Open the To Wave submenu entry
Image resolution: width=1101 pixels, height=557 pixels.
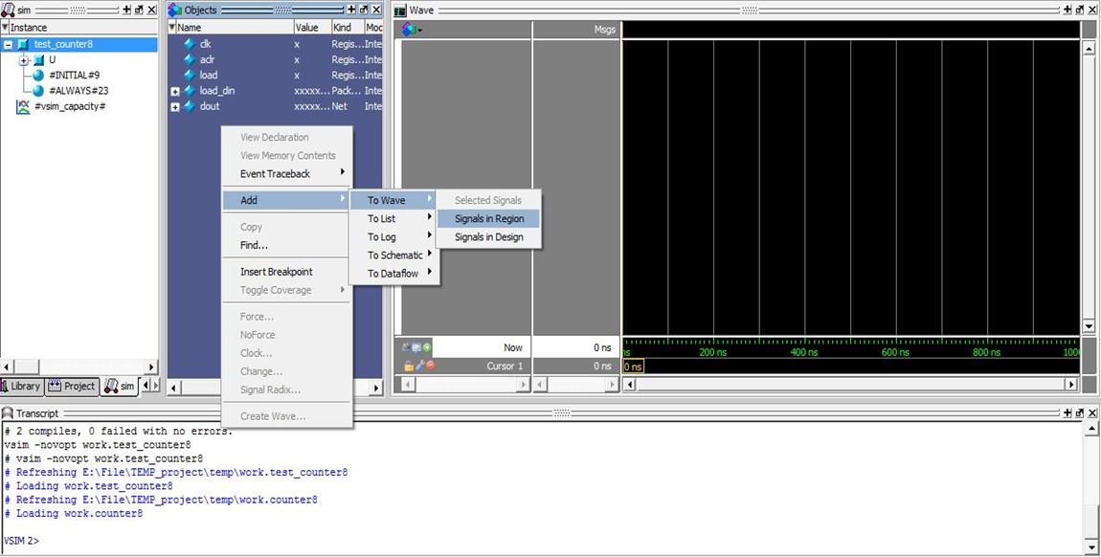tap(393, 200)
